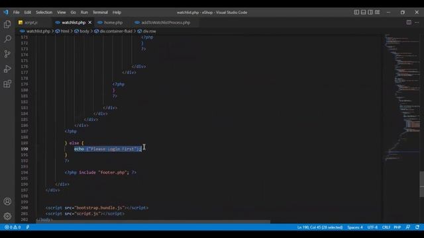Screen dimensions: 424x238
Task: Open the Extensions view
Action: pyautogui.click(x=7, y=84)
